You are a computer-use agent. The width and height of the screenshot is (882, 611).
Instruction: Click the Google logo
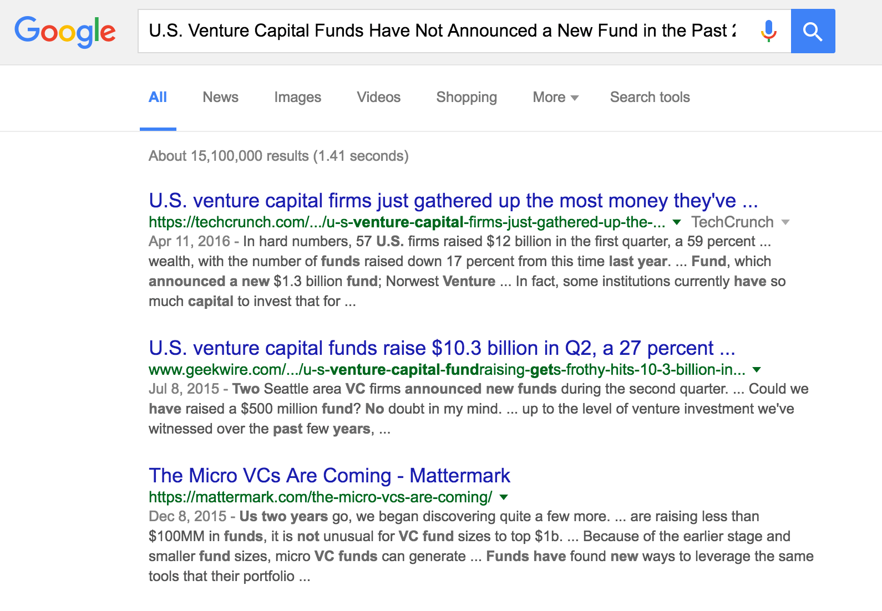click(x=65, y=32)
